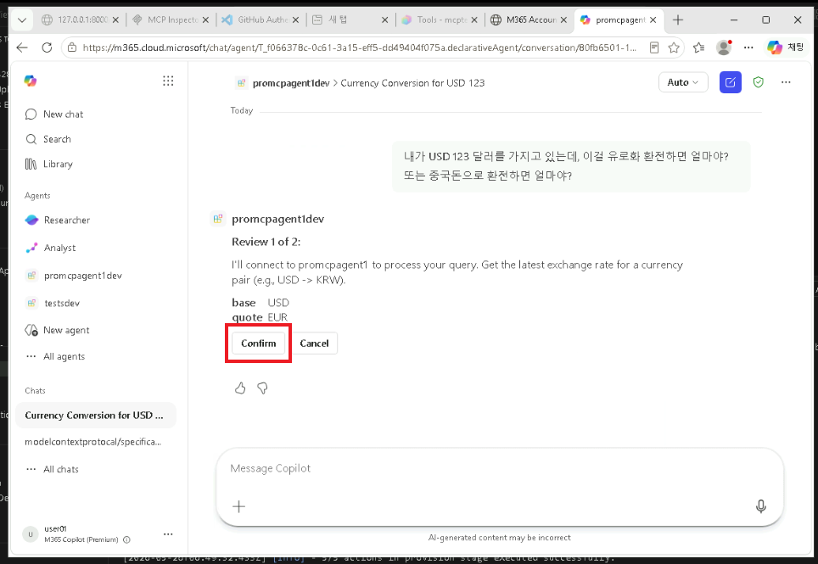Switch to the MCP Inspector tab
This screenshot has width=818, height=564.
[x=170, y=20]
